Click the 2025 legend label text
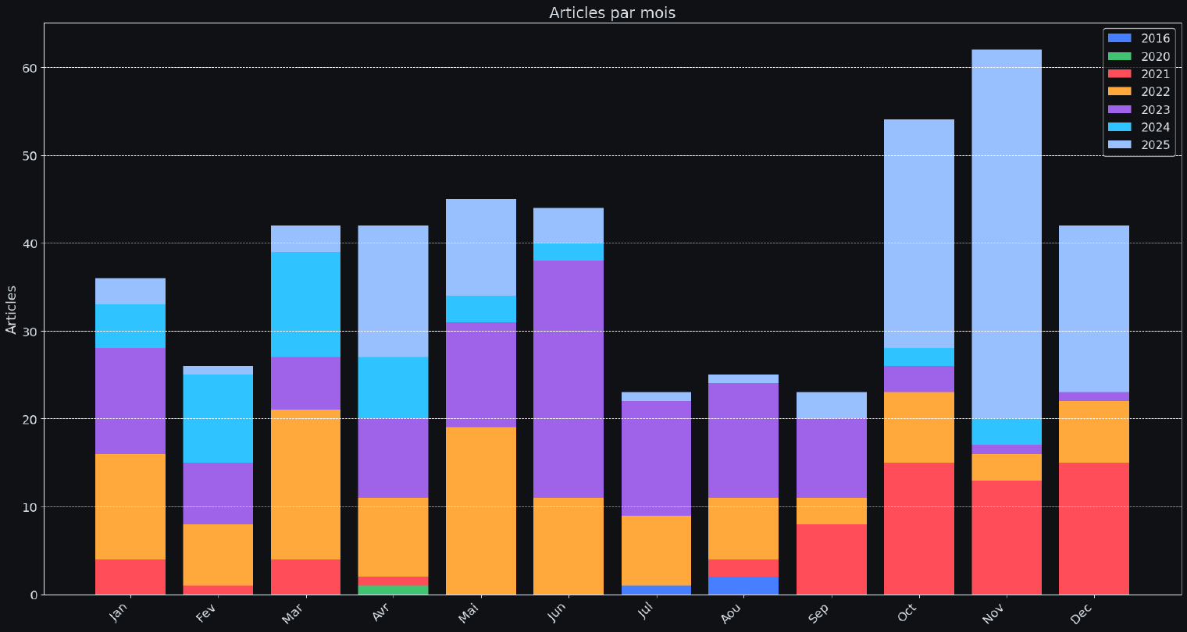Image resolution: width=1187 pixels, height=632 pixels. click(x=1155, y=145)
